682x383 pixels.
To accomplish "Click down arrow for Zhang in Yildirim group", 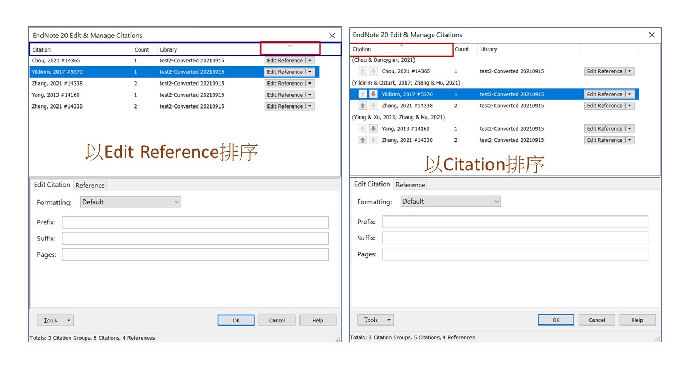I will 374,106.
